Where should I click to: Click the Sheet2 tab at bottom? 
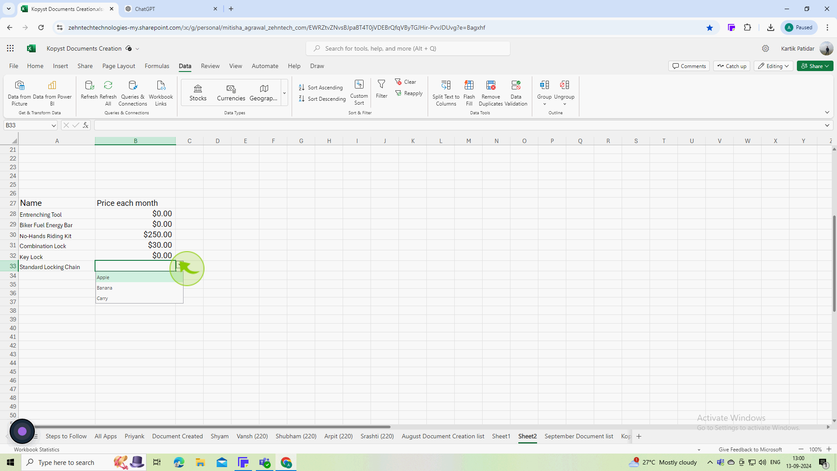pos(527,436)
